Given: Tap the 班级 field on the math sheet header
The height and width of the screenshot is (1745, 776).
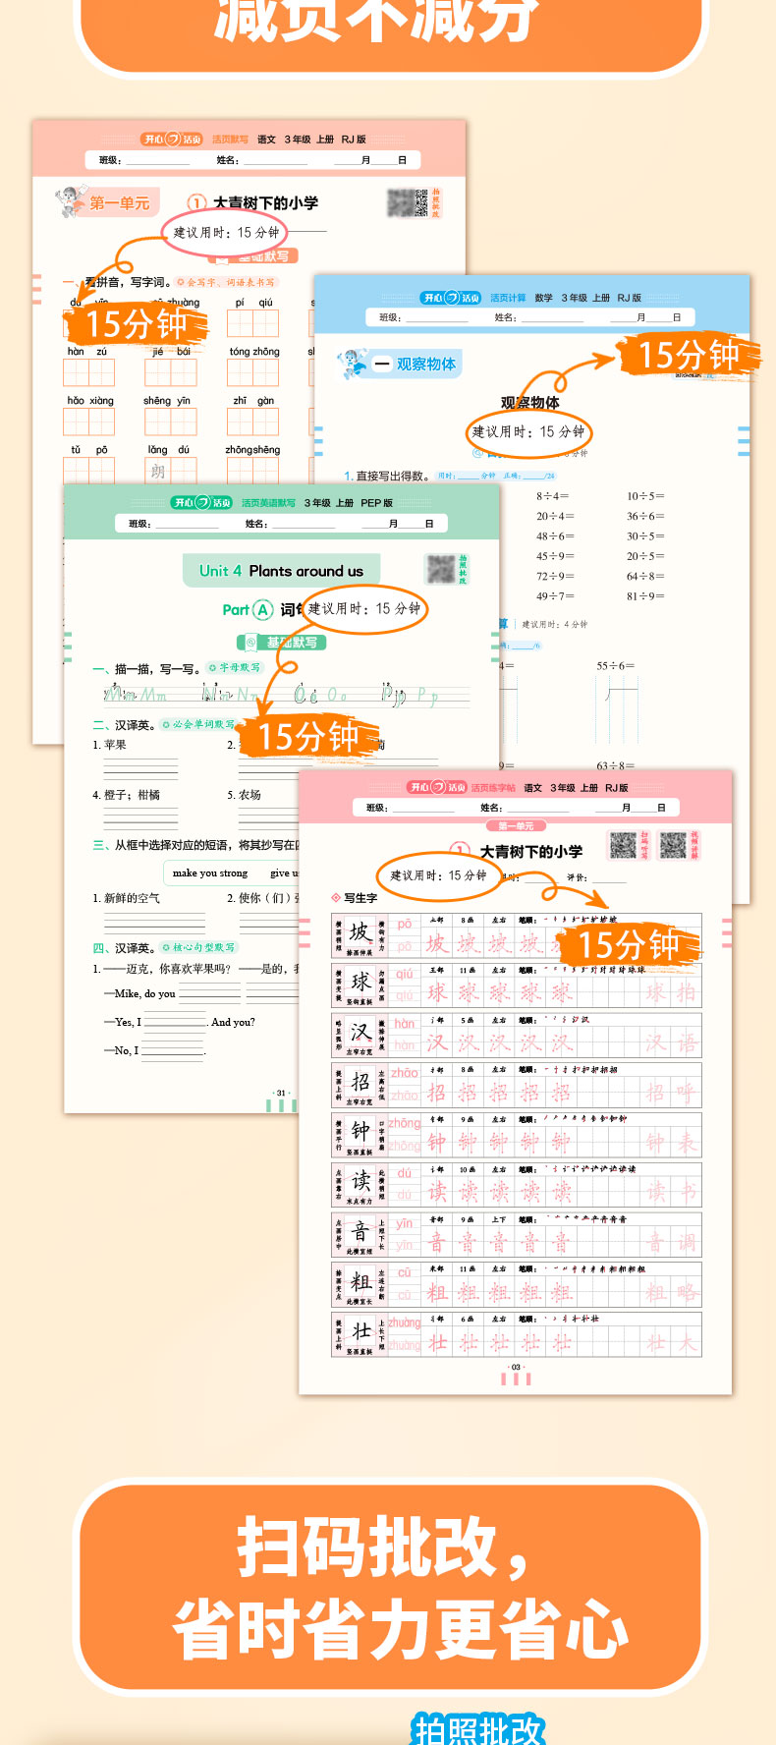Looking at the screenshot, I should point(423,317).
